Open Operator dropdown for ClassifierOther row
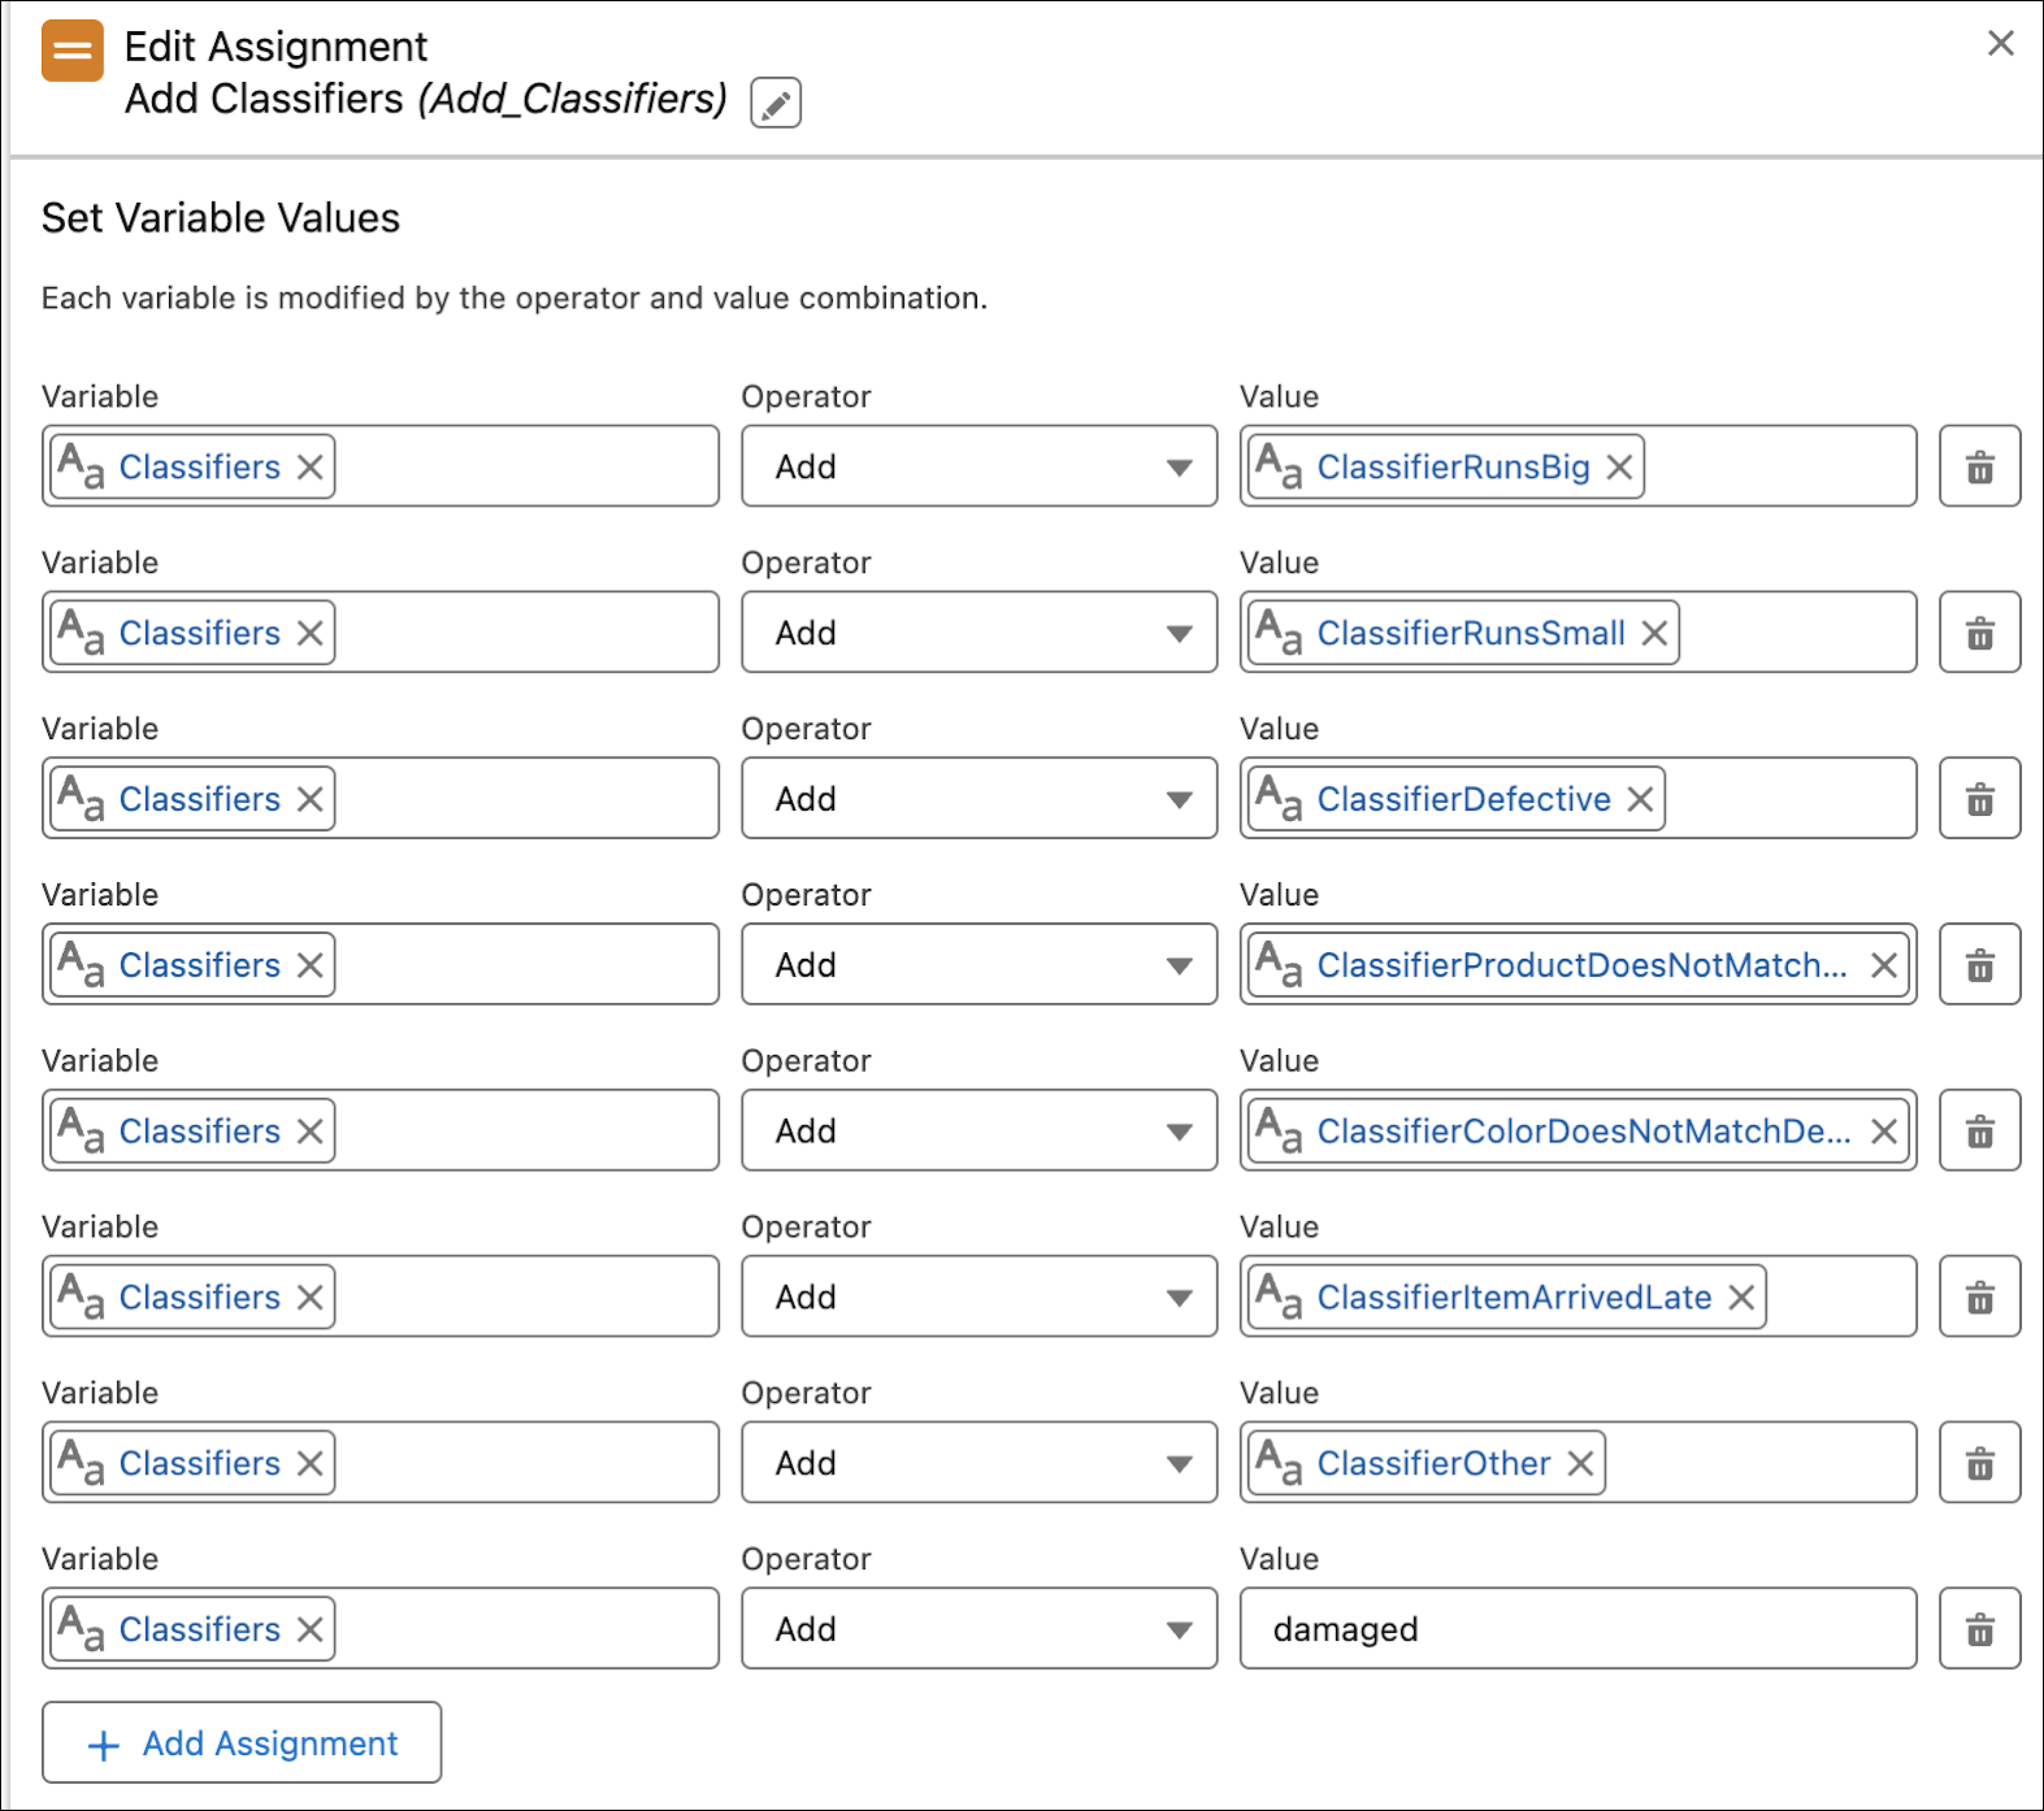 click(x=979, y=1462)
